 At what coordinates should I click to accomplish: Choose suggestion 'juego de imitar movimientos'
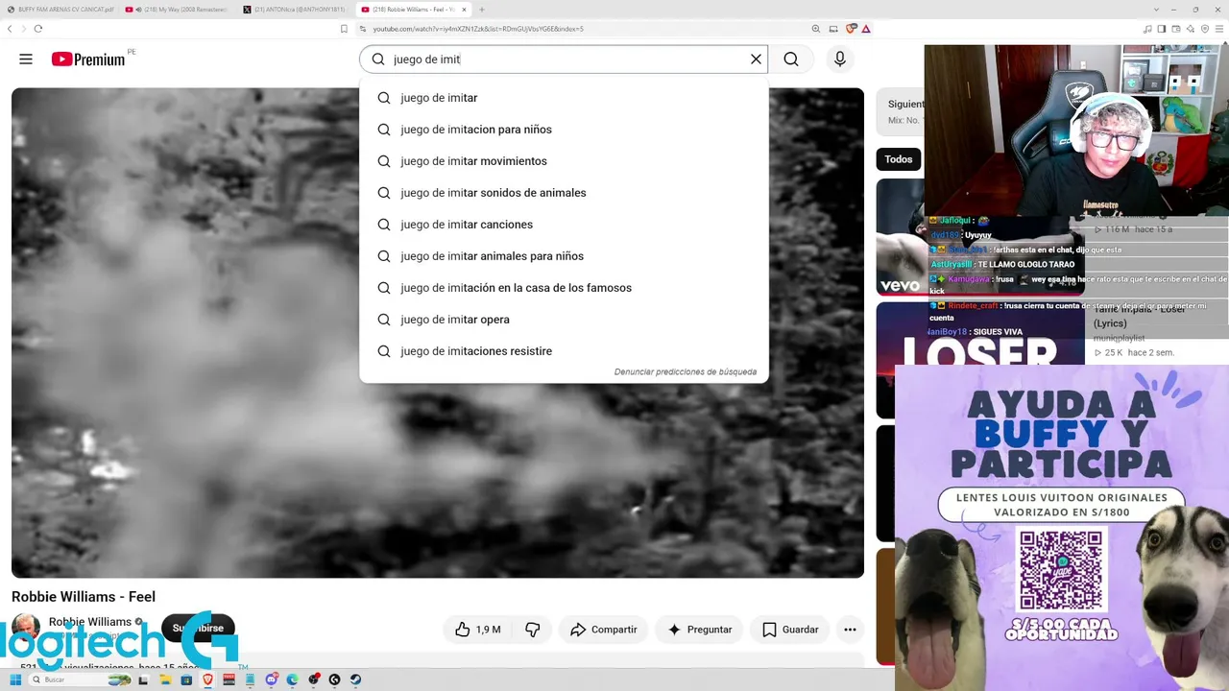[x=564, y=161]
